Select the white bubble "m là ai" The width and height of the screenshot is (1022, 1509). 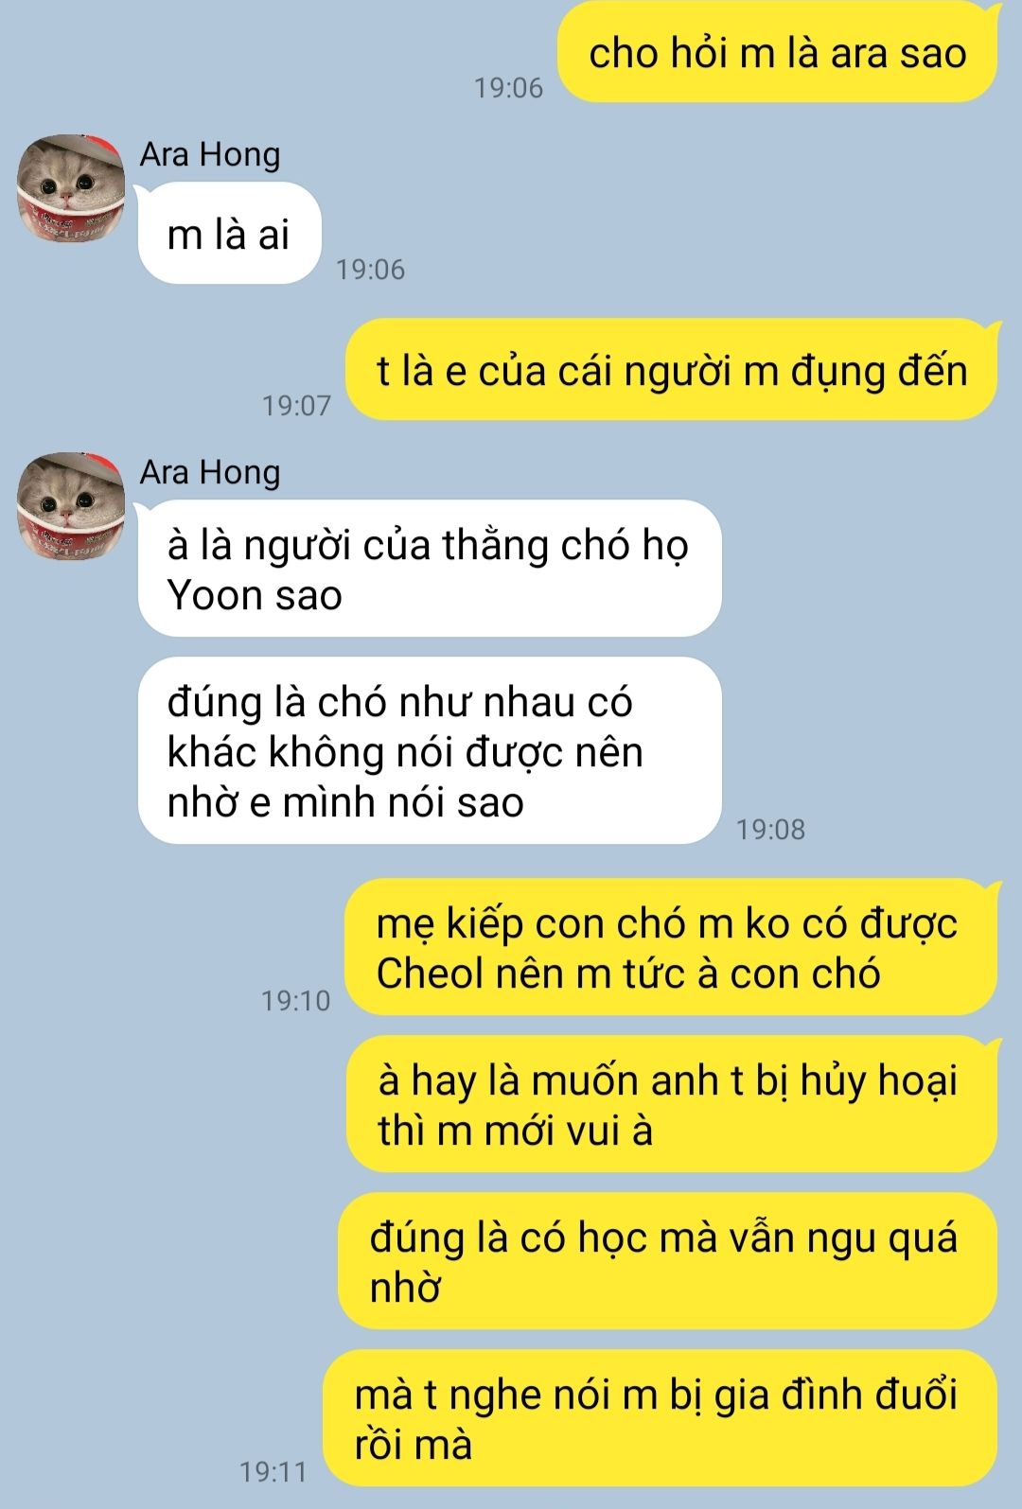pyautogui.click(x=229, y=234)
